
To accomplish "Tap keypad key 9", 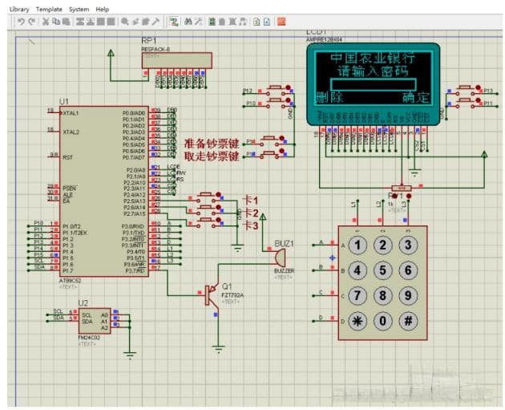I will 408,295.
